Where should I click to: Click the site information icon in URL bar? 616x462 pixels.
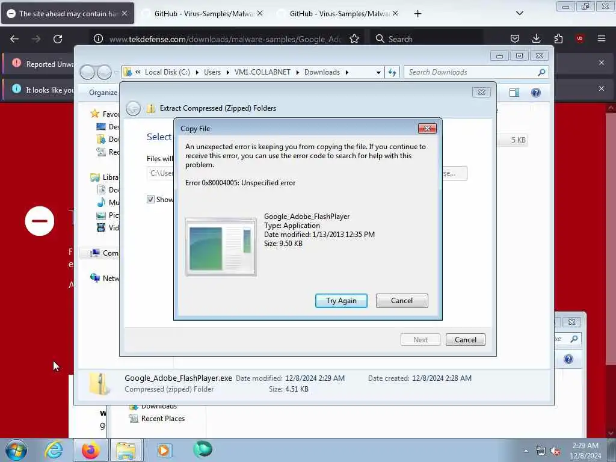tap(98, 39)
